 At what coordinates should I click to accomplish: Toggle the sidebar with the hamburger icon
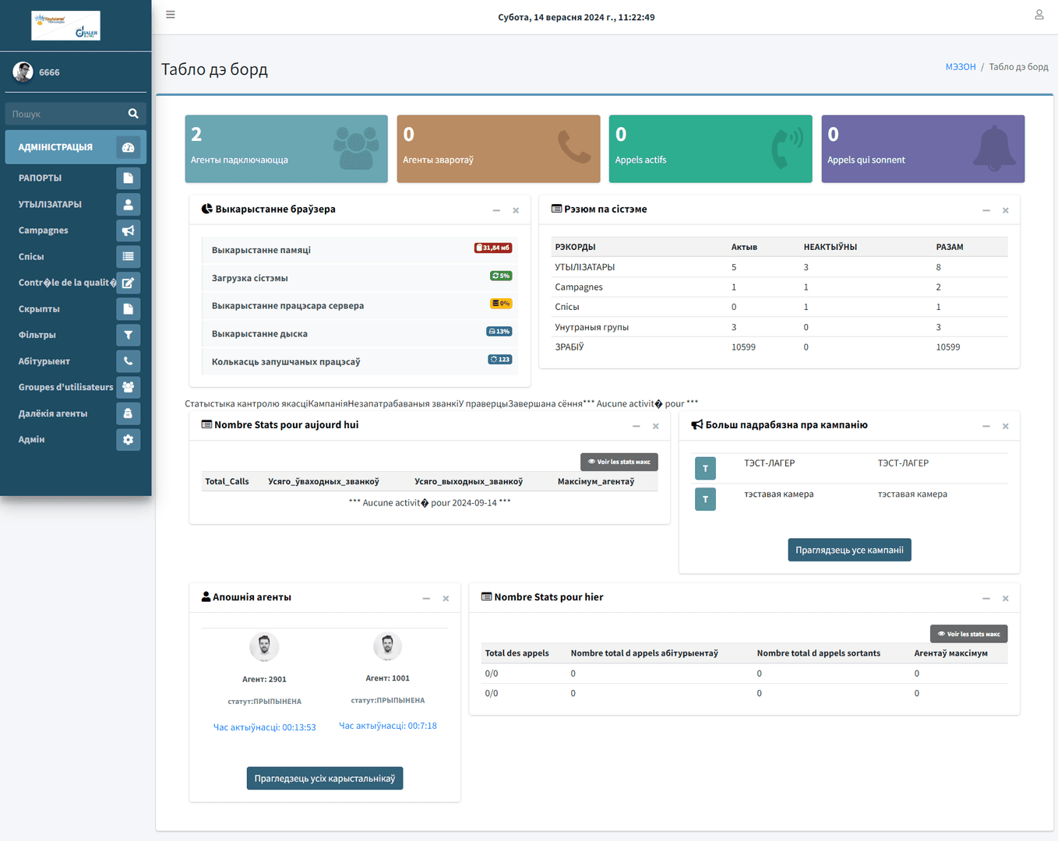pos(170,14)
